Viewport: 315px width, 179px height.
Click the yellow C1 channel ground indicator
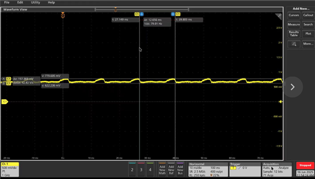pyautogui.click(x=4, y=102)
